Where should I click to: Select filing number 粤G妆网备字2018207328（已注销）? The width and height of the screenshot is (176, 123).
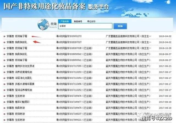click(x=75, y=48)
